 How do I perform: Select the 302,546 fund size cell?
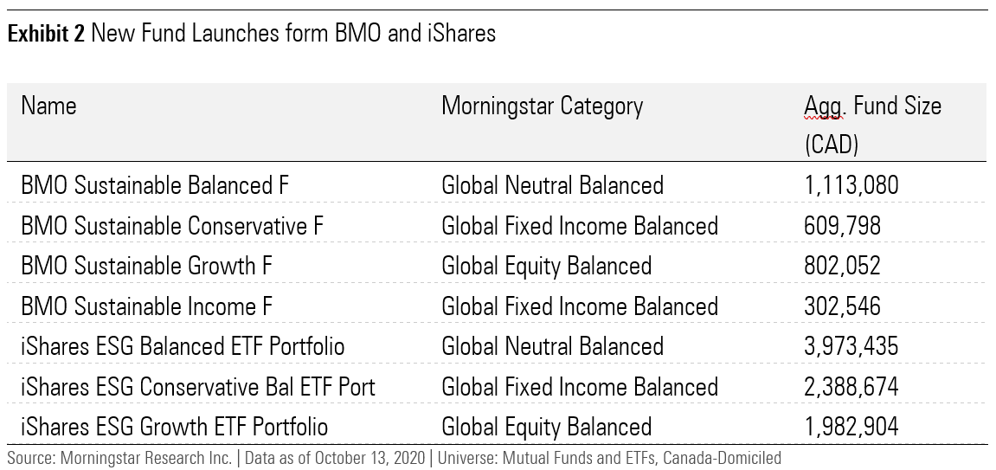[x=842, y=306]
